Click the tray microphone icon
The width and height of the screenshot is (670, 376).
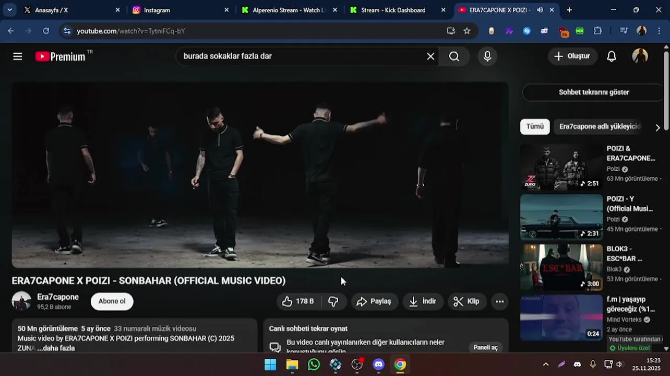point(593,365)
